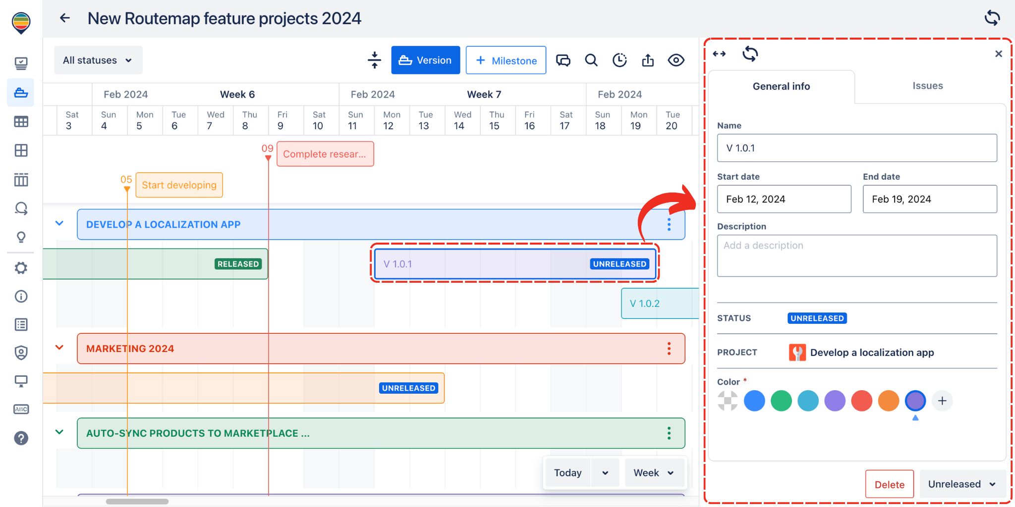
Task: Click the Start date field showing Feb 12, 2024
Action: tap(784, 199)
